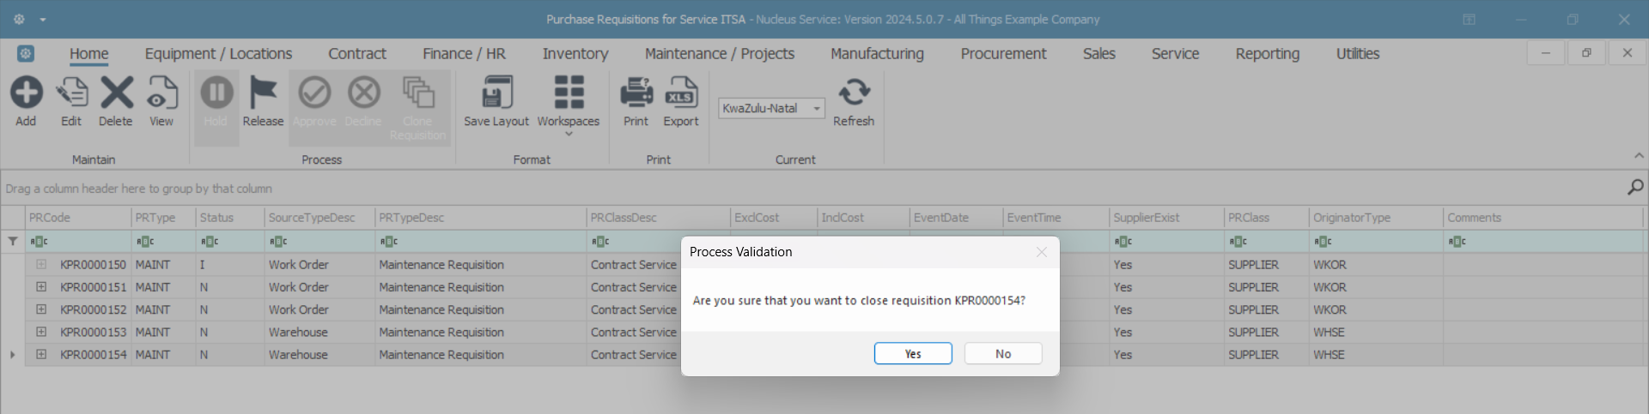Click the Edit requisition icon

click(71, 93)
